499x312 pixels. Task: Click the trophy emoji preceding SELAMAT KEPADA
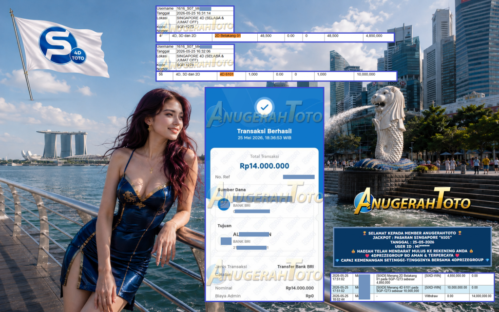tap(365, 233)
